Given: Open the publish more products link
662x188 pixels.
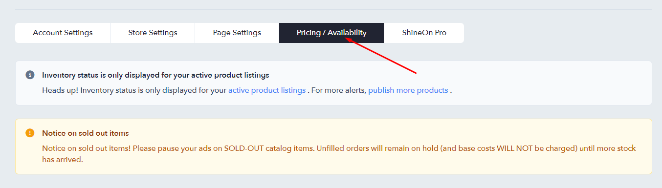Looking at the screenshot, I should tap(408, 90).
